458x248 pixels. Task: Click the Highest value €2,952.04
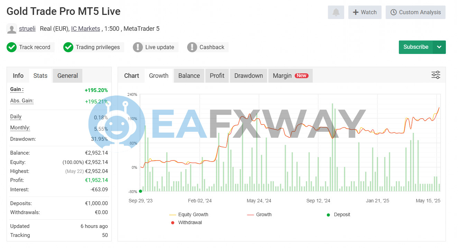pos(97,171)
